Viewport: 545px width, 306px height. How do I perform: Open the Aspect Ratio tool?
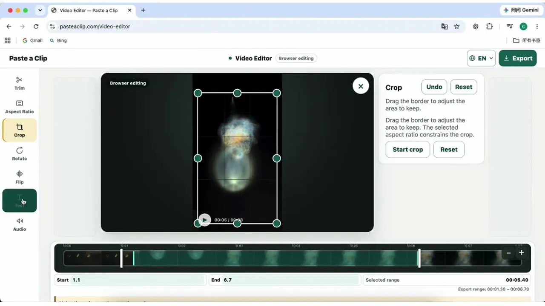(x=20, y=107)
